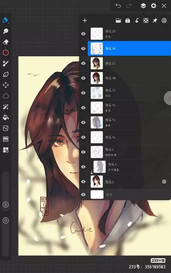Hide layer 图层20 with its eye icon

click(x=83, y=34)
